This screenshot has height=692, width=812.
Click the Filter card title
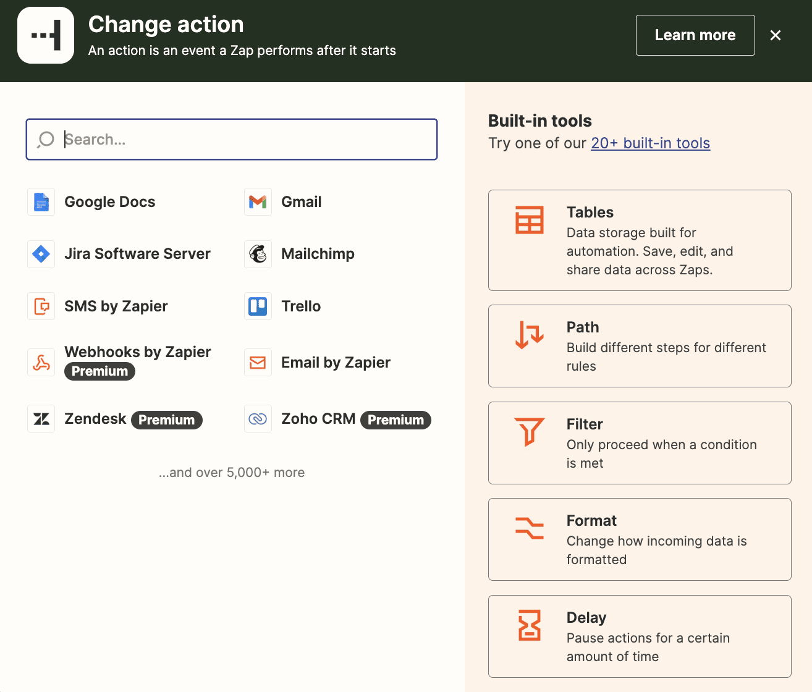tap(585, 424)
